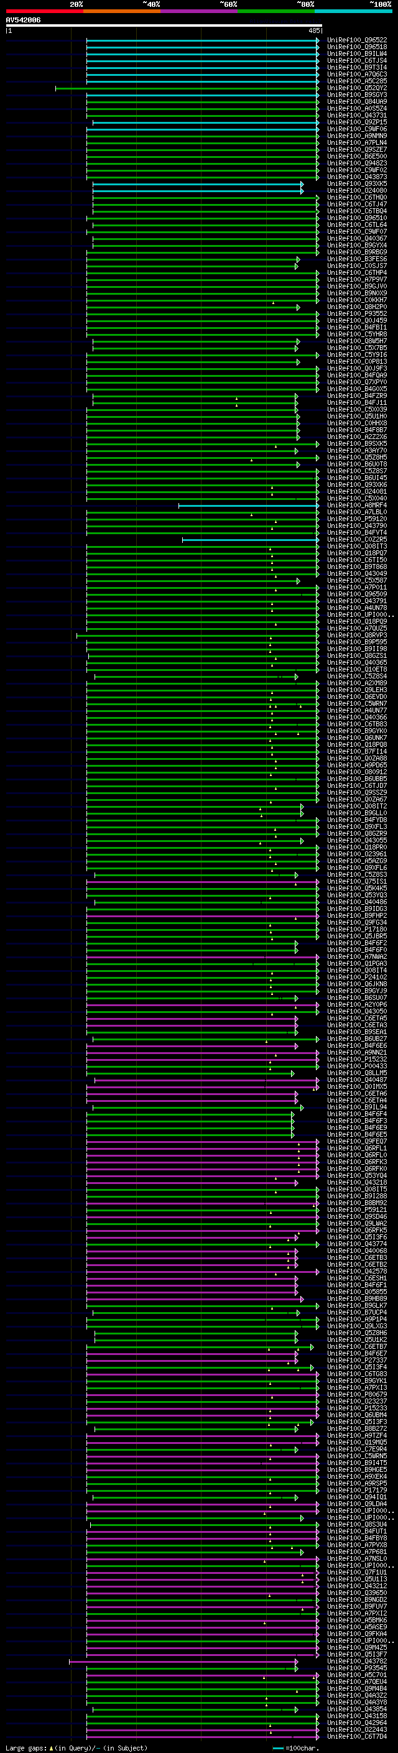Click the Large gaps legend text
The width and height of the screenshot is (398, 1753).
click(76, 1748)
